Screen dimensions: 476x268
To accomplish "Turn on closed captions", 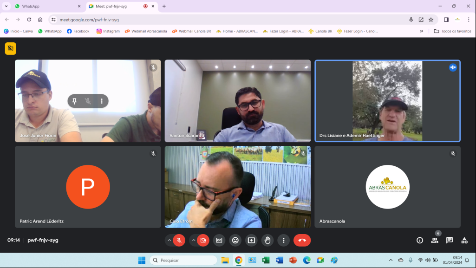I will click(x=219, y=241).
